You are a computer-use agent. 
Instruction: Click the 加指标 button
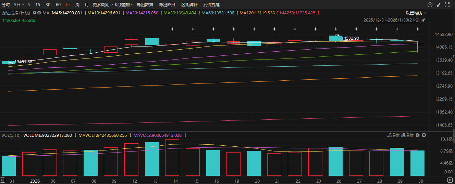tap(393, 135)
